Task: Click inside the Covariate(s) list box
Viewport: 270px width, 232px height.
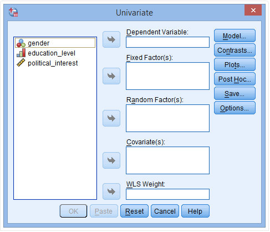Action: (167, 160)
